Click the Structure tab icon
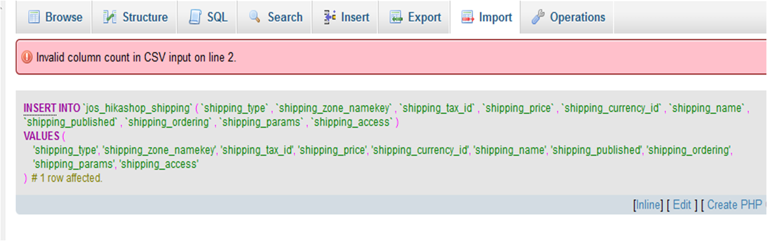 coord(109,17)
